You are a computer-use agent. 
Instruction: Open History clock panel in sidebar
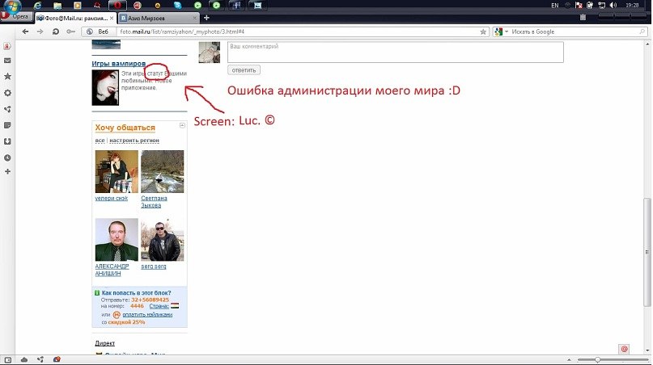[x=7, y=158]
